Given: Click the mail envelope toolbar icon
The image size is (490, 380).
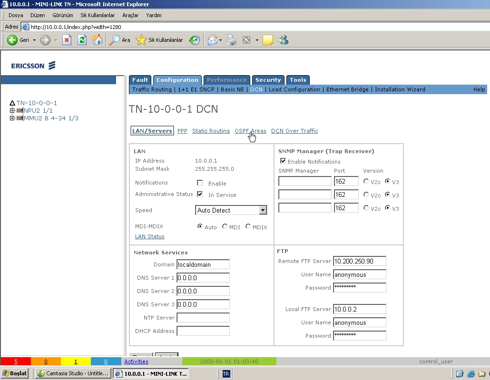Looking at the screenshot, I should [x=213, y=40].
